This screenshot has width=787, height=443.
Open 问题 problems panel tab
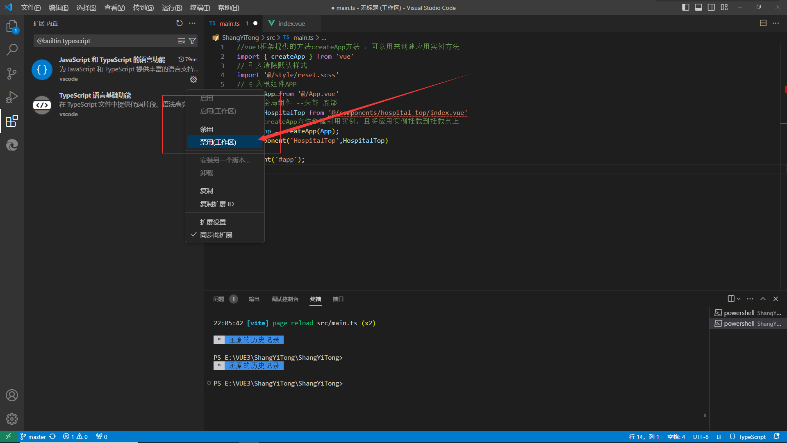[x=219, y=299]
